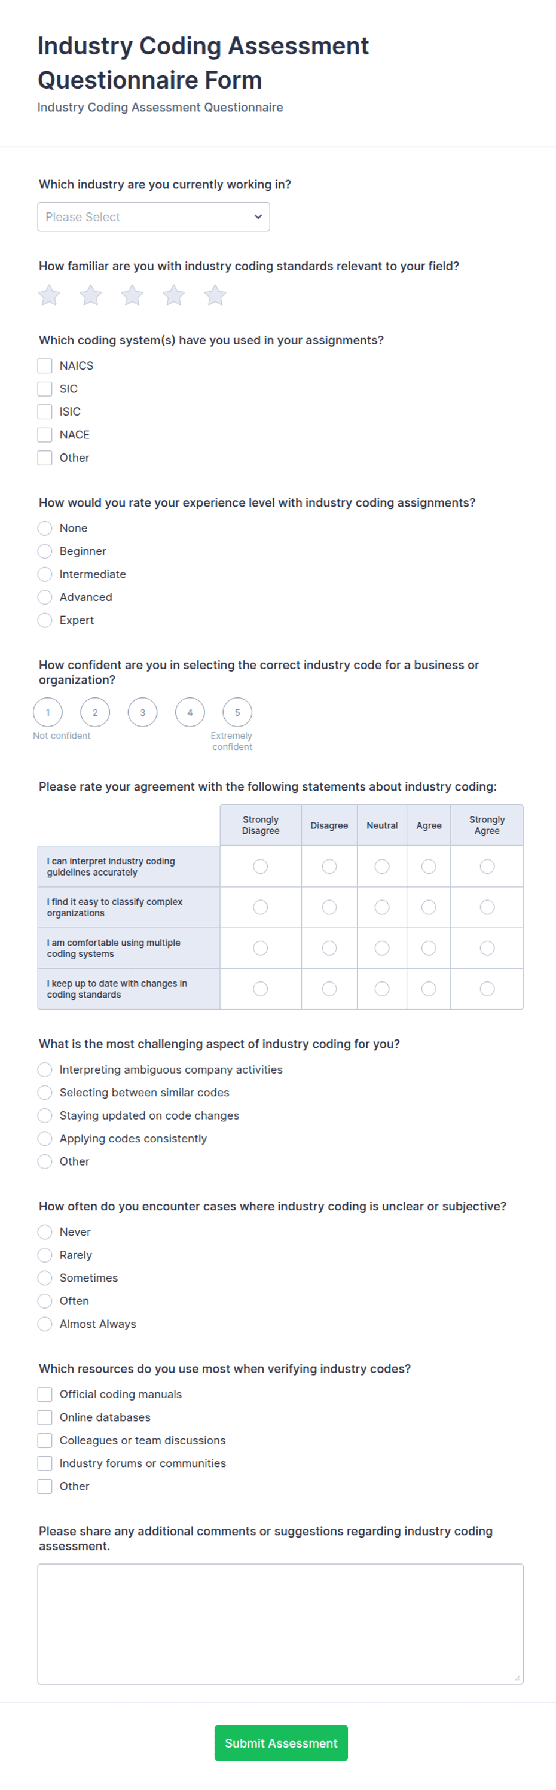Choose Selecting between similar codes option

click(44, 1092)
